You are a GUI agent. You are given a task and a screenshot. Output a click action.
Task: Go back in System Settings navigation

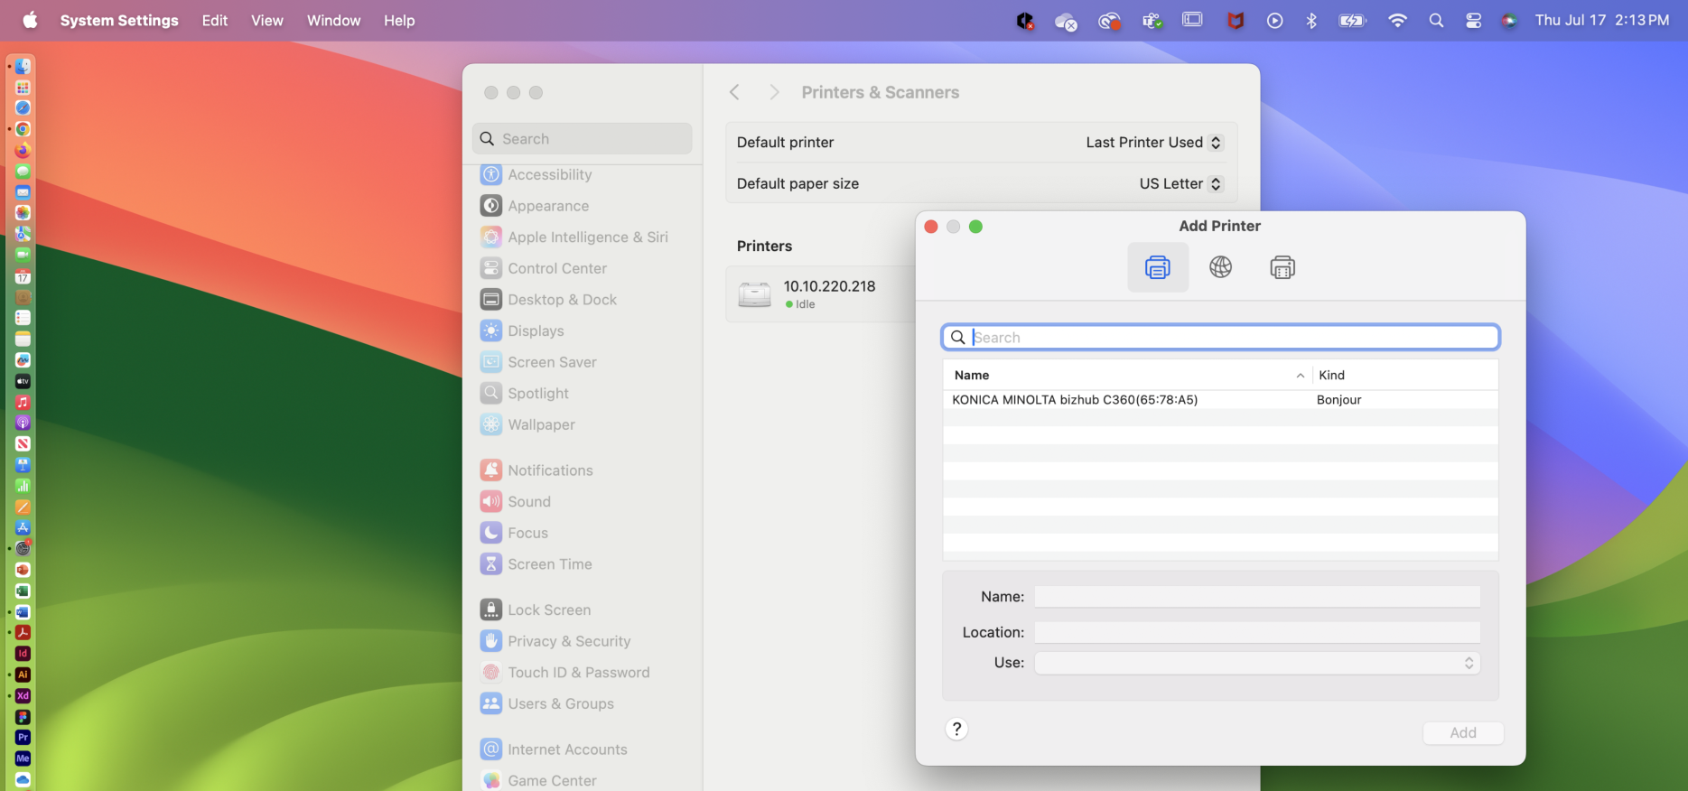(x=734, y=92)
